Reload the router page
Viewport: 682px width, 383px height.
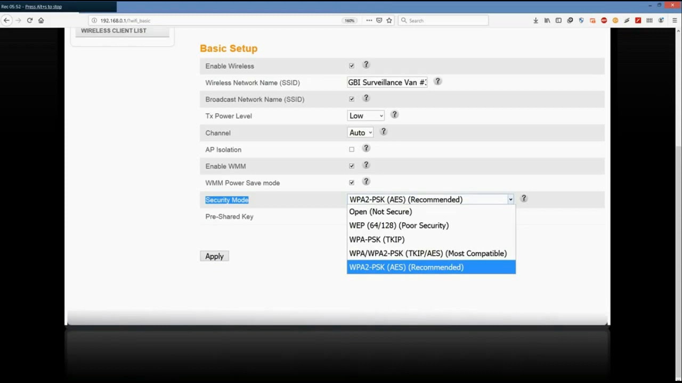click(30, 20)
